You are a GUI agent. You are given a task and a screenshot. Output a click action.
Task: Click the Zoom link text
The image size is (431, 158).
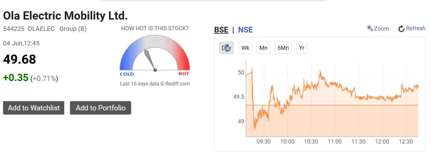381,28
